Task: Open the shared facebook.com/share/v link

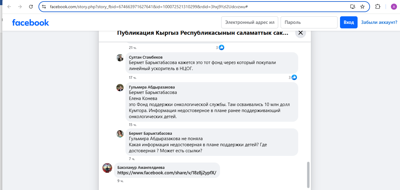Action: (x=167, y=173)
